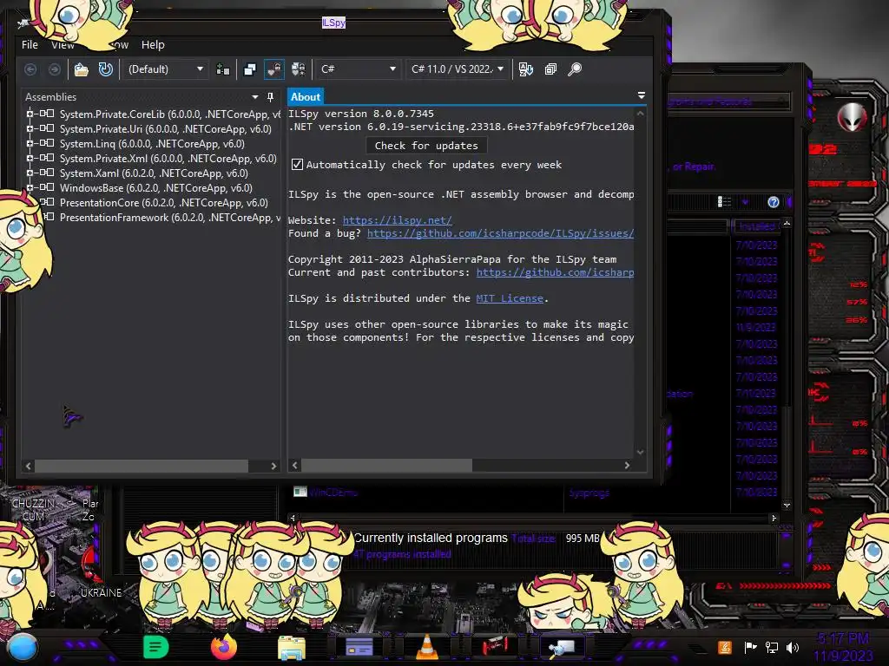889x666 pixels.
Task: Click Installed column header in programs window
Action: tap(757, 226)
